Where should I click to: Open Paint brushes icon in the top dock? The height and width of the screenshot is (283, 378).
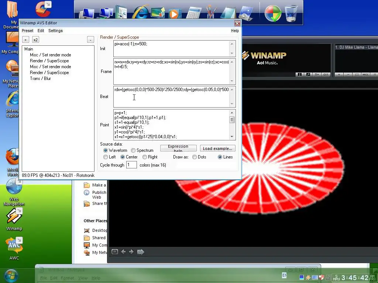(x=211, y=12)
